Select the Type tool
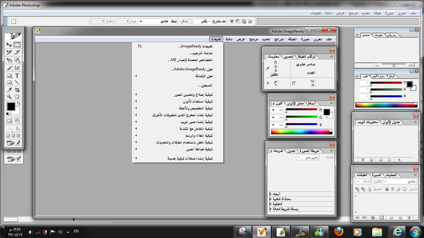 click(17, 76)
